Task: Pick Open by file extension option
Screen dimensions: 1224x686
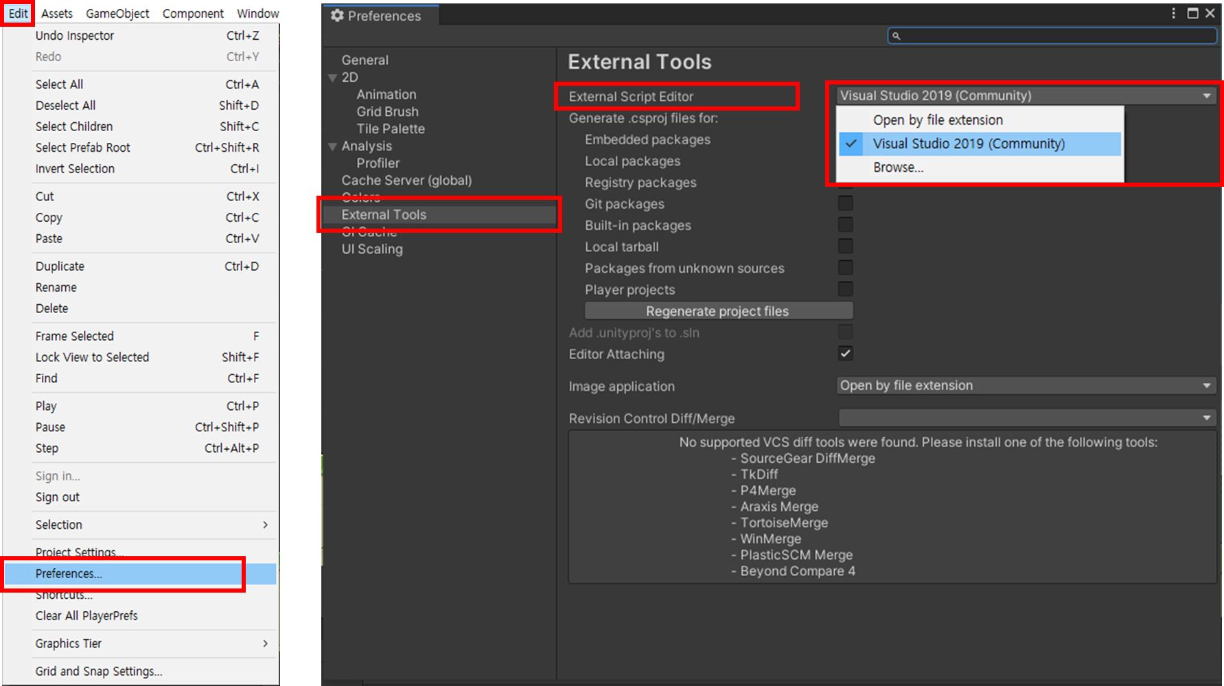Action: coord(980,120)
